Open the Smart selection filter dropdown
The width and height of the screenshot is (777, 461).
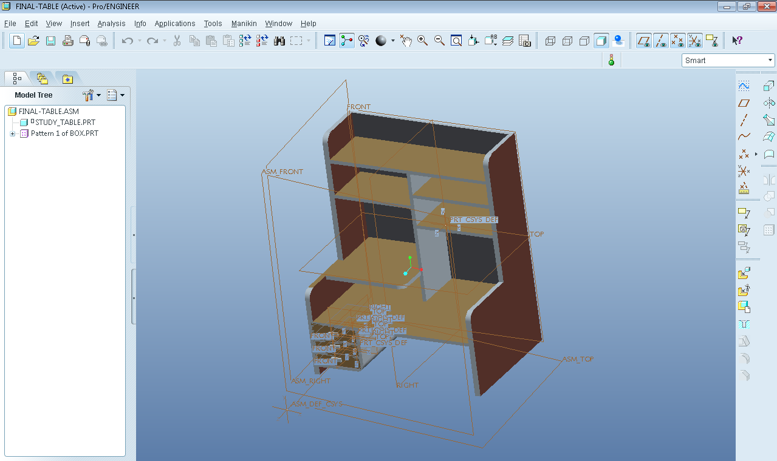(x=728, y=60)
